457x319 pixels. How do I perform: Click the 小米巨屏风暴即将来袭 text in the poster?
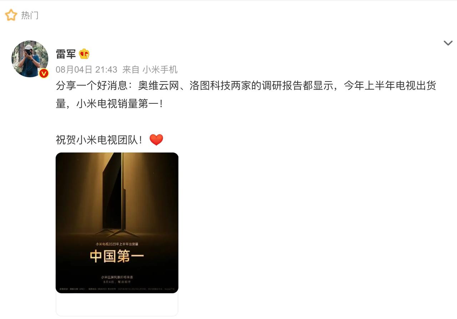[x=117, y=277]
